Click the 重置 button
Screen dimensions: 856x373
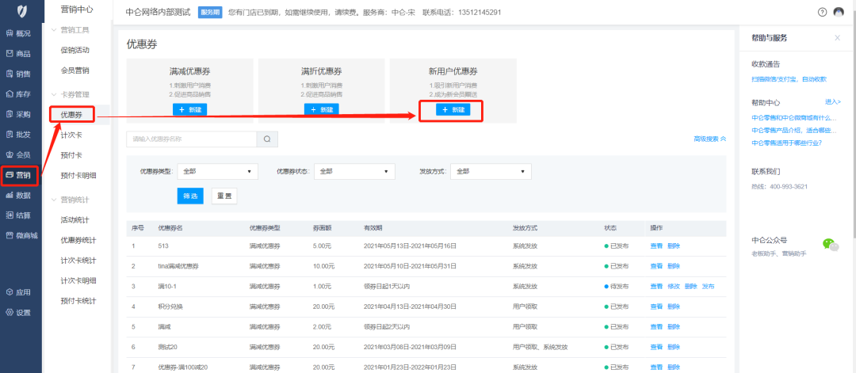tap(224, 196)
